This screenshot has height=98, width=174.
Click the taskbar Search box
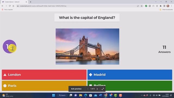click(x=62, y=95)
